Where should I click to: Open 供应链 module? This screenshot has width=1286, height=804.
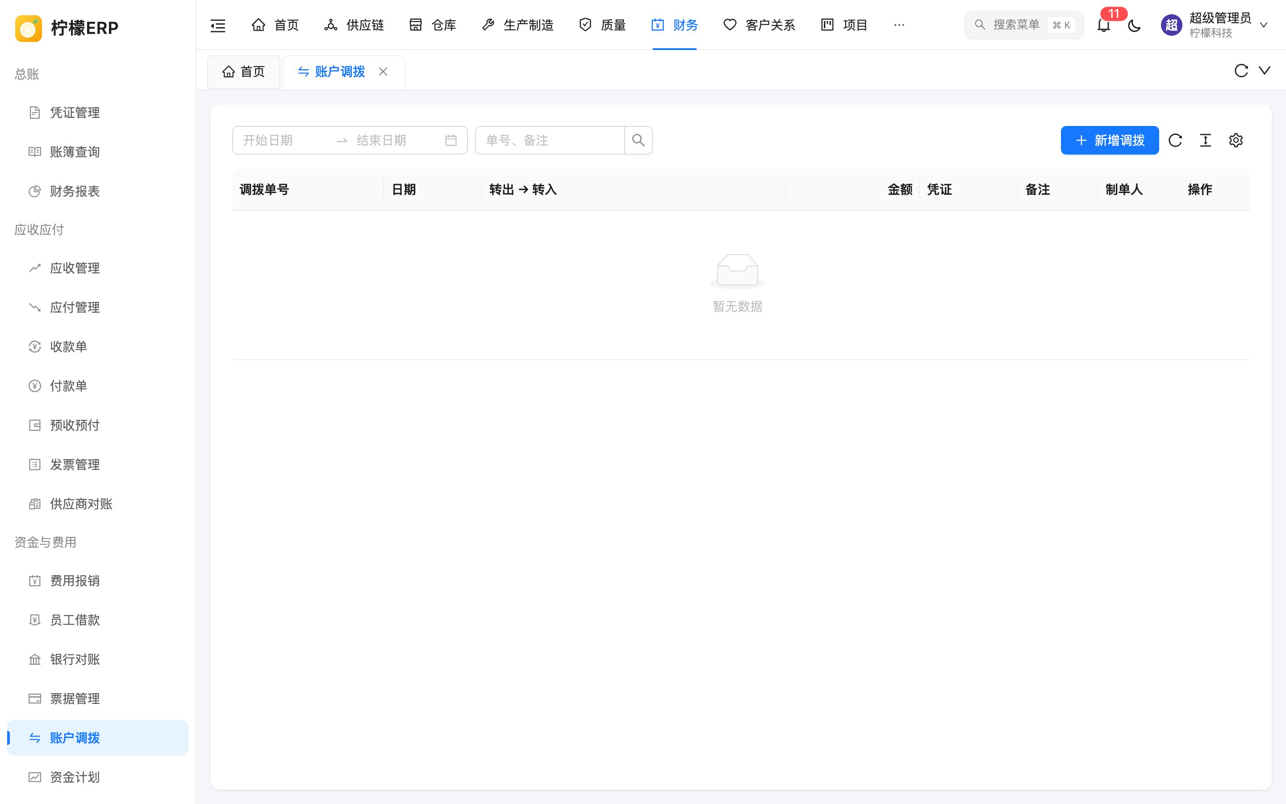point(354,25)
